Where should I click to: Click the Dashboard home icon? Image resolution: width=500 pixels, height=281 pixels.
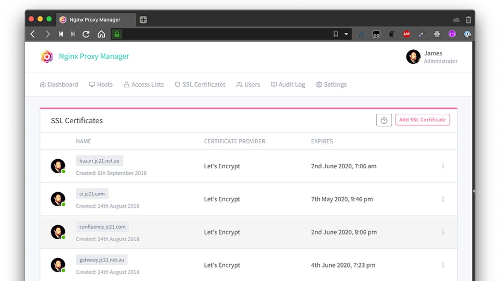point(43,85)
